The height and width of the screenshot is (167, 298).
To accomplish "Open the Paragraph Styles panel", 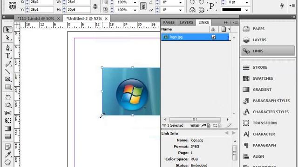I will 268,101.
